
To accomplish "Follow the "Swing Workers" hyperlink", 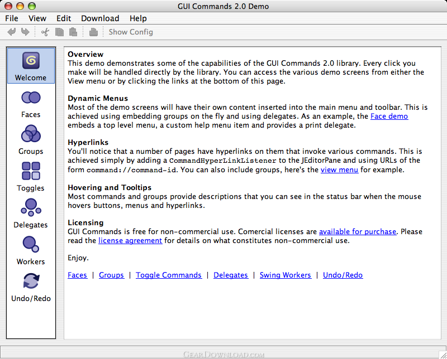I will (285, 275).
